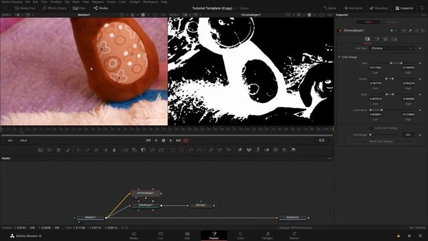
Task: Toggle the Effects Library panel
Action: [x=54, y=8]
